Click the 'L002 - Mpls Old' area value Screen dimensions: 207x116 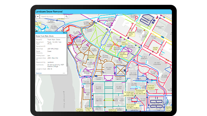coord(53,58)
